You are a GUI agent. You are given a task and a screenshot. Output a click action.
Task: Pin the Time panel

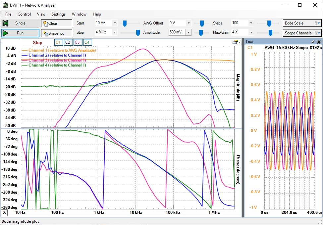click(x=313, y=42)
